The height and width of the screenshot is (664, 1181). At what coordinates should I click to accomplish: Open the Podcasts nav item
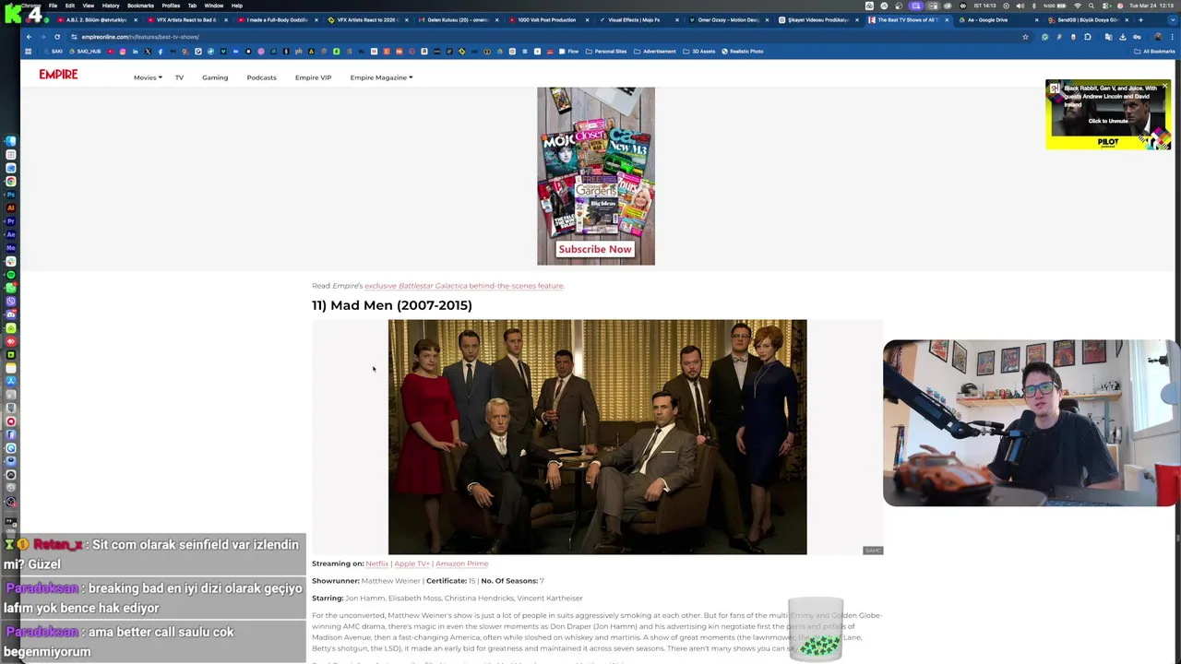pos(261,77)
